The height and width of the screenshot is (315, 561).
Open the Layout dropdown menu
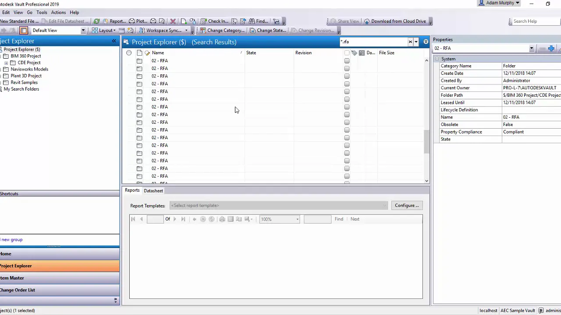coord(103,30)
